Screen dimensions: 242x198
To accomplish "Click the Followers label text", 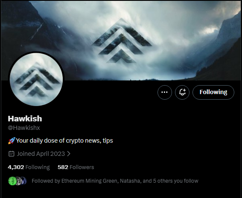I will (82, 167).
